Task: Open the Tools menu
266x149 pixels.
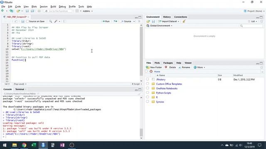Action: pos(81,7)
